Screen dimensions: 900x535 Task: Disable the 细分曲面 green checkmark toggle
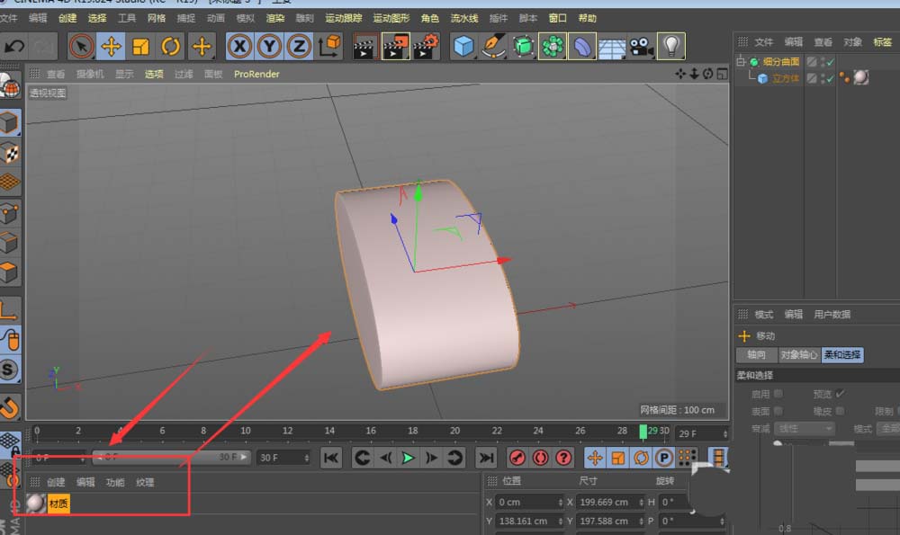pos(828,64)
